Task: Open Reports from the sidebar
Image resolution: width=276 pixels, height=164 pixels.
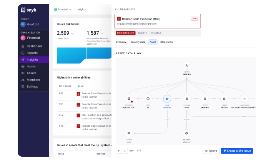Action: [x=34, y=53]
